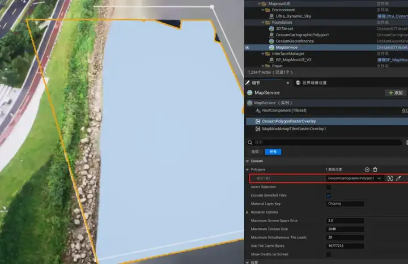
Task: Add element to Polygons array
Action: coord(367,169)
